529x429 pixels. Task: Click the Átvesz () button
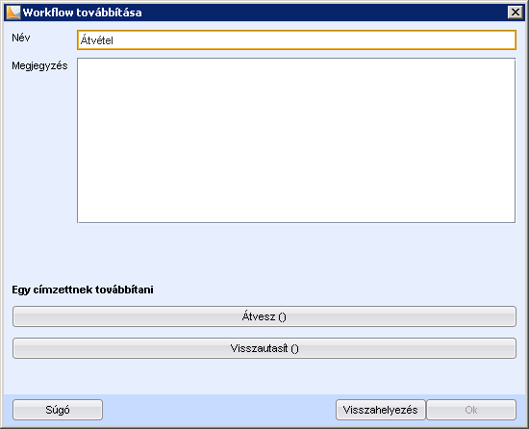point(264,316)
